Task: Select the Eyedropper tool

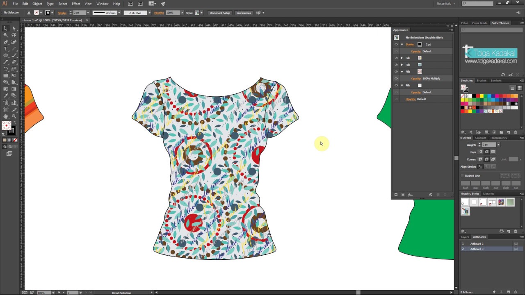Action: click(x=6, y=96)
